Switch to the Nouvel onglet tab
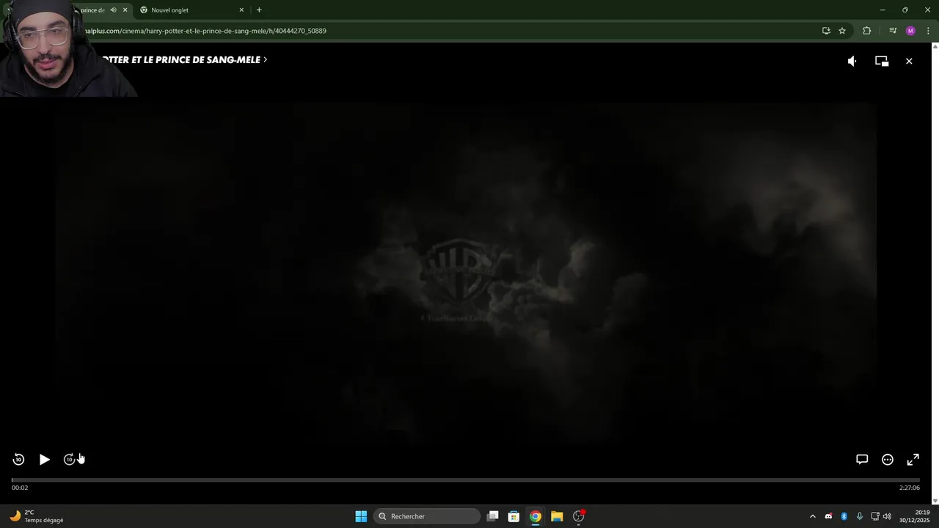Viewport: 939px width, 528px height. [191, 10]
